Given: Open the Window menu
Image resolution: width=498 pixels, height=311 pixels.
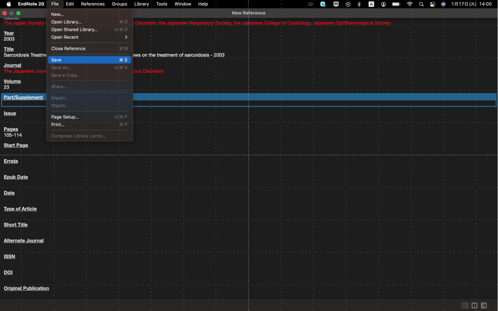Looking at the screenshot, I should [x=183, y=4].
